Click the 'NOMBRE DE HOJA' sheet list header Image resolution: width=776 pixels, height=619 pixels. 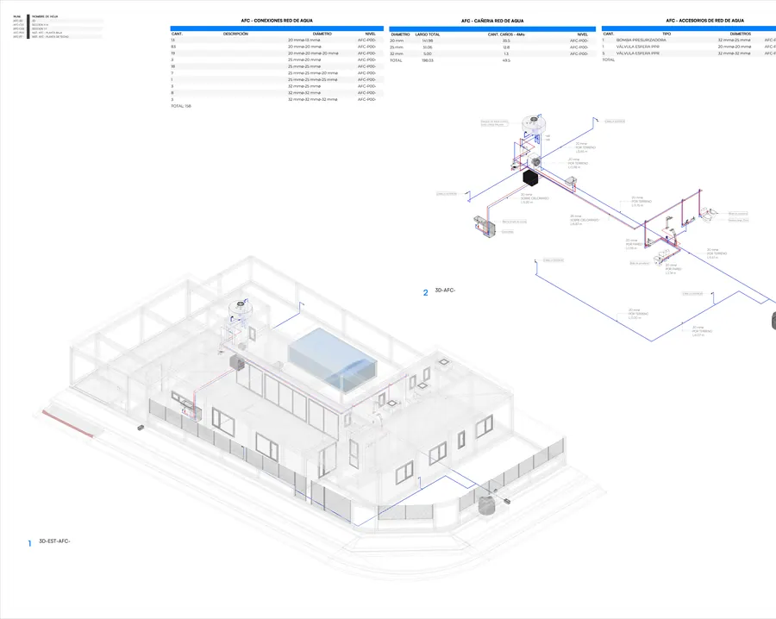(x=45, y=16)
